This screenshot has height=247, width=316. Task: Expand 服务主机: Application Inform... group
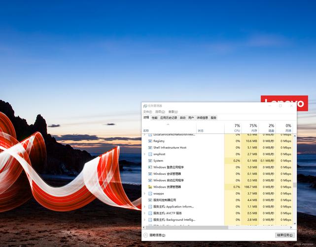tap(144, 207)
